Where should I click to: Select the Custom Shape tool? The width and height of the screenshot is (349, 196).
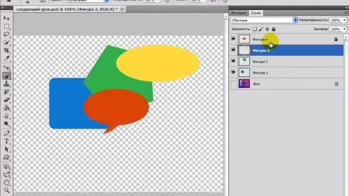click(7, 157)
